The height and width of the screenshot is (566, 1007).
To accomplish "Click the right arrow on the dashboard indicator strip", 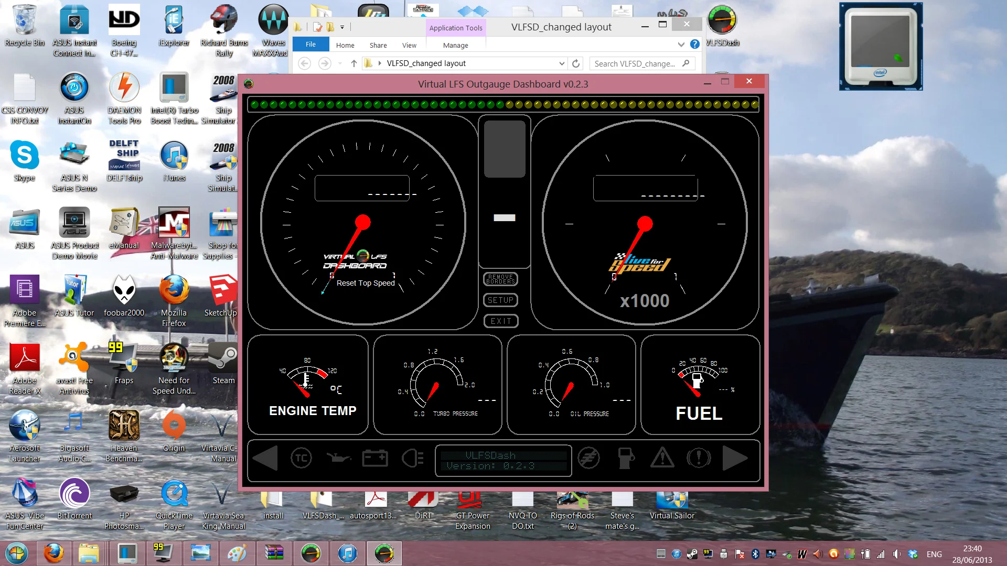I will (x=735, y=459).
